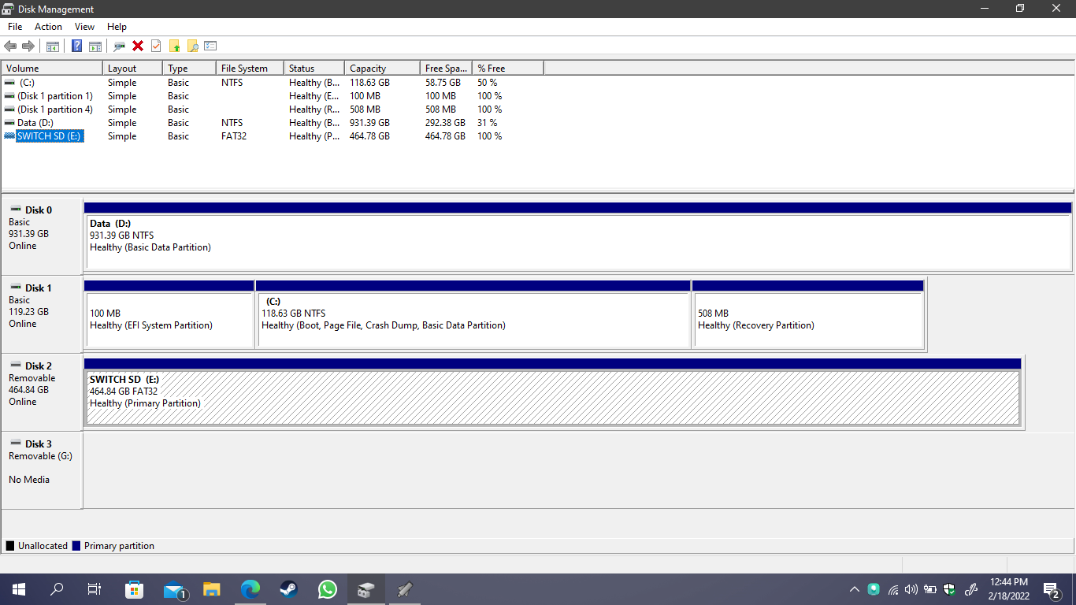Sort by the Free Space column header
1076x605 pixels.
pos(446,69)
